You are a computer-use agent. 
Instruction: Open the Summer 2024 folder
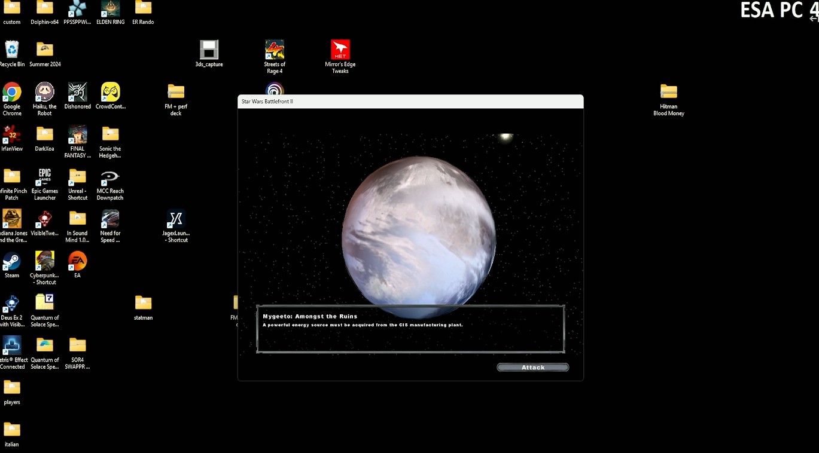coord(45,50)
